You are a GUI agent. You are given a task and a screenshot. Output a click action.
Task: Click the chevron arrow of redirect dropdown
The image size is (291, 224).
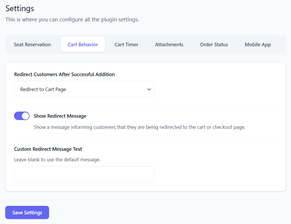point(149,89)
